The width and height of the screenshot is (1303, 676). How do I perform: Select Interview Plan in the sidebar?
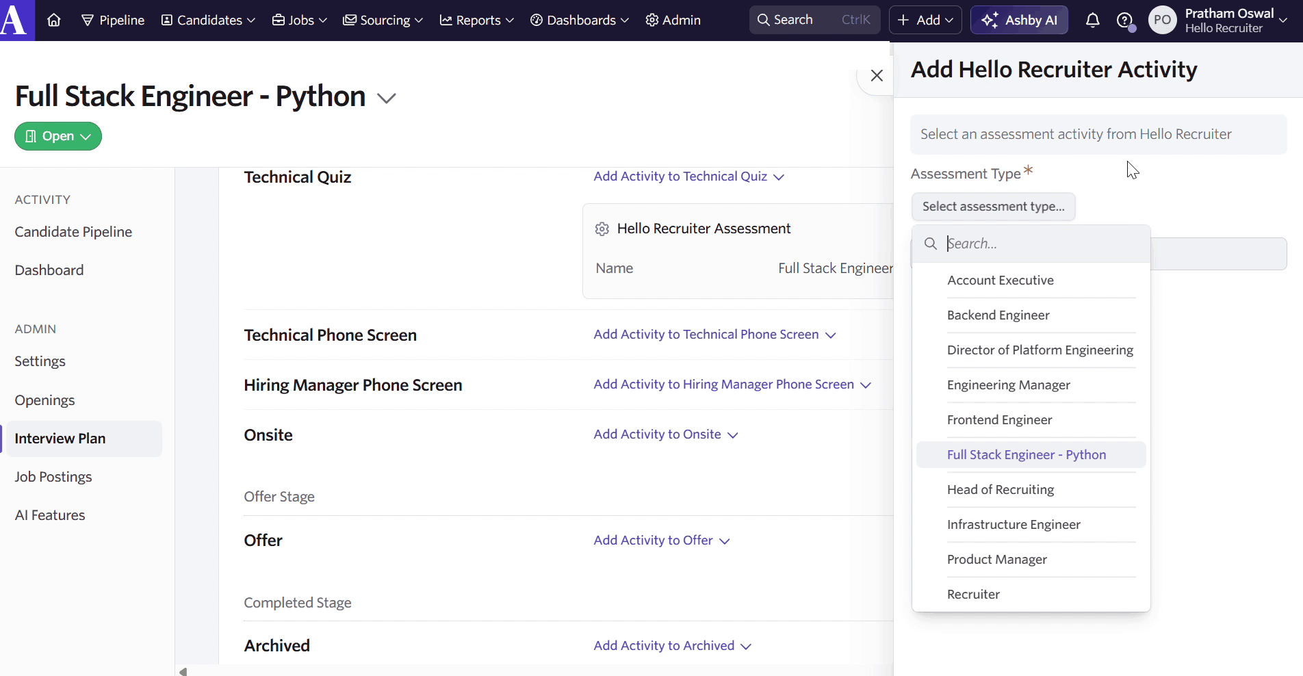pyautogui.click(x=83, y=439)
